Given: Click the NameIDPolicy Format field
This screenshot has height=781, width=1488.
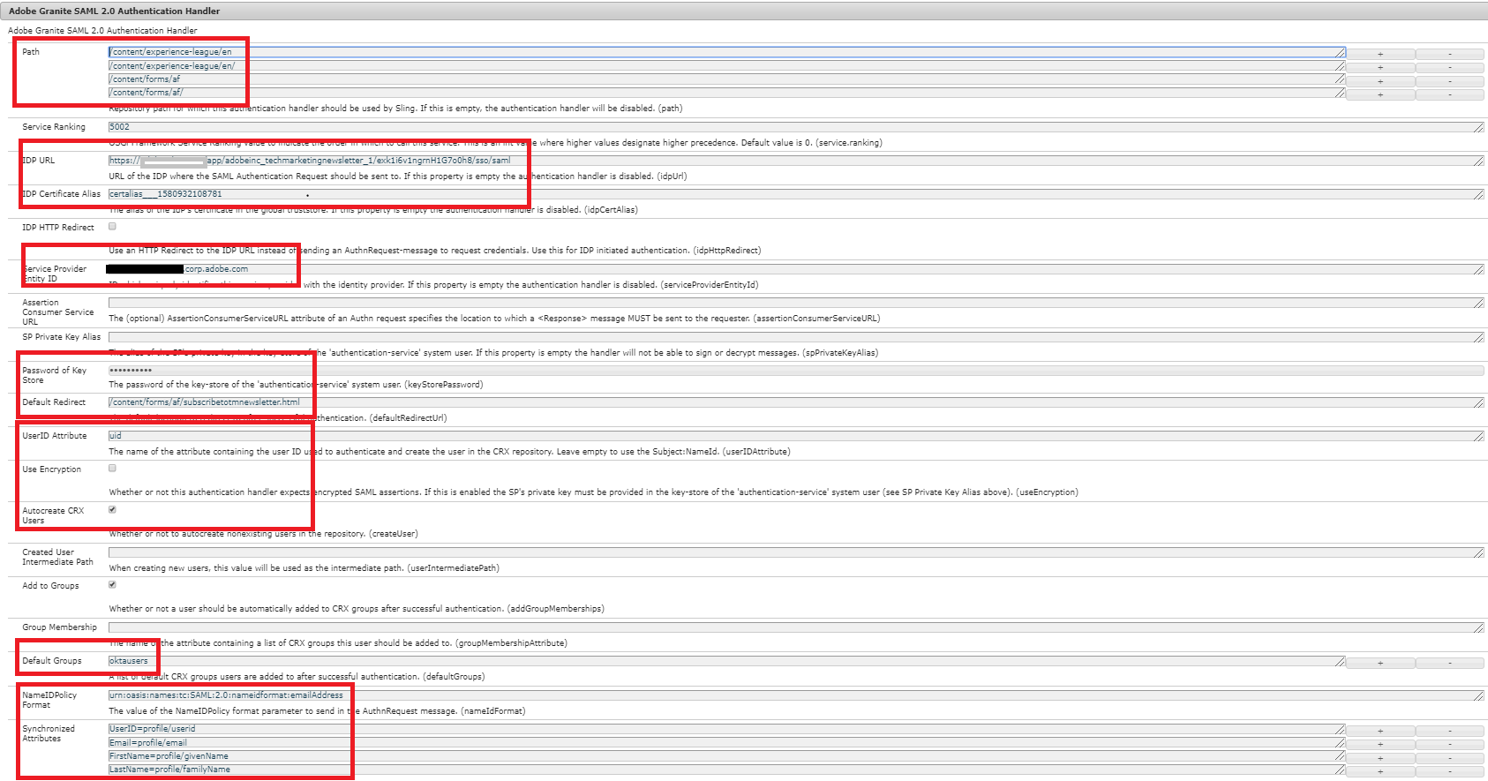Looking at the screenshot, I should pyautogui.click(x=796, y=695).
